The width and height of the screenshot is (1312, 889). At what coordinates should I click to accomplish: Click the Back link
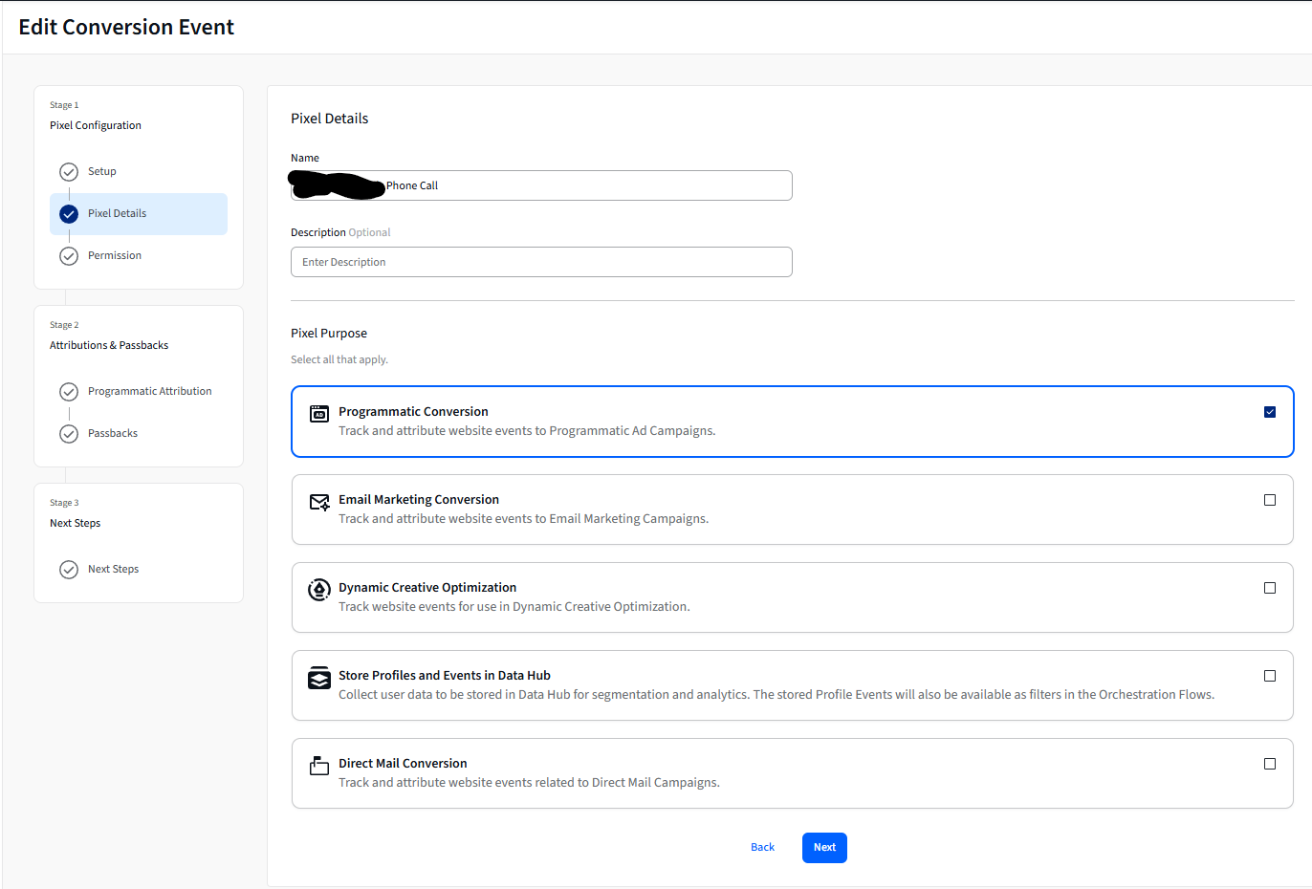click(x=762, y=848)
